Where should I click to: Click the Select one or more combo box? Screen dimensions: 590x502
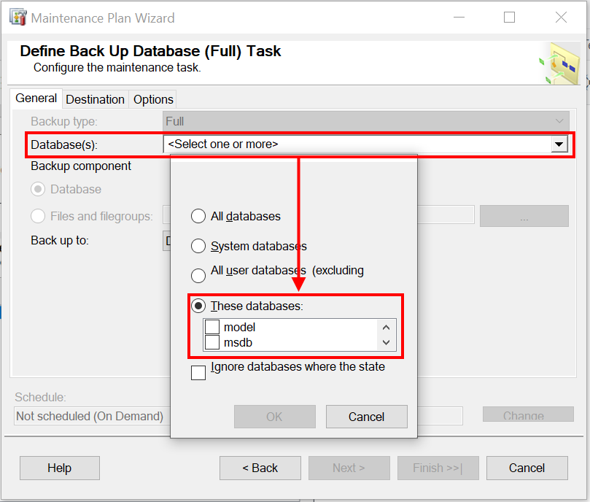coord(365,144)
